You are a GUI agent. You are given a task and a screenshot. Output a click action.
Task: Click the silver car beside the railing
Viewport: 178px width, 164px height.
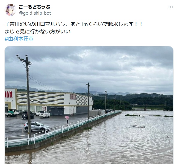point(37,126)
